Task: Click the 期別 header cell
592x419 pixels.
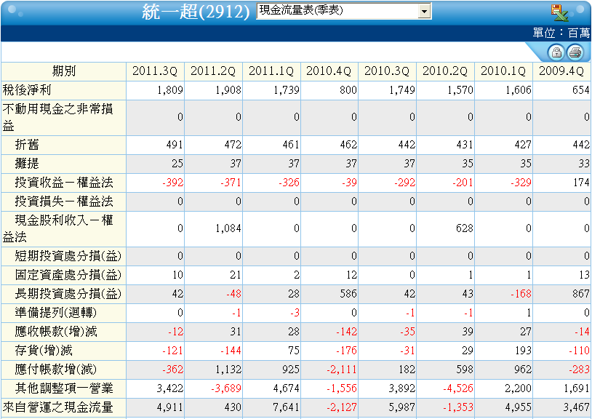Action: (64, 71)
